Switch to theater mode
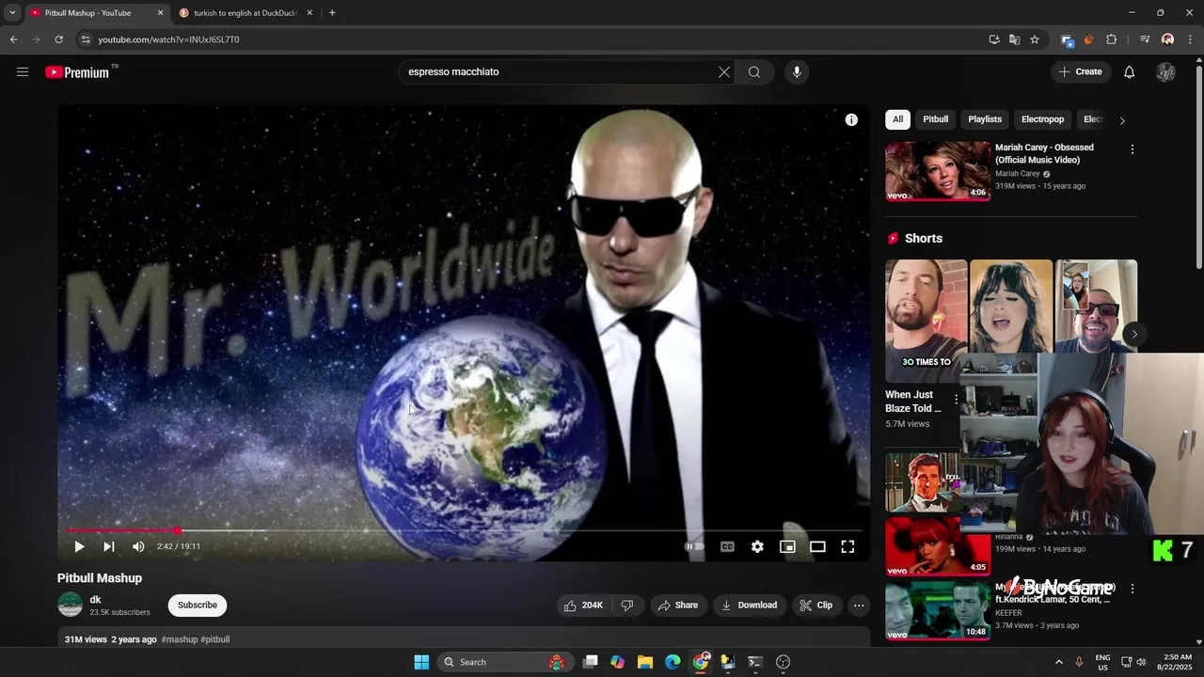Screen dimensions: 1204x677 [817, 546]
